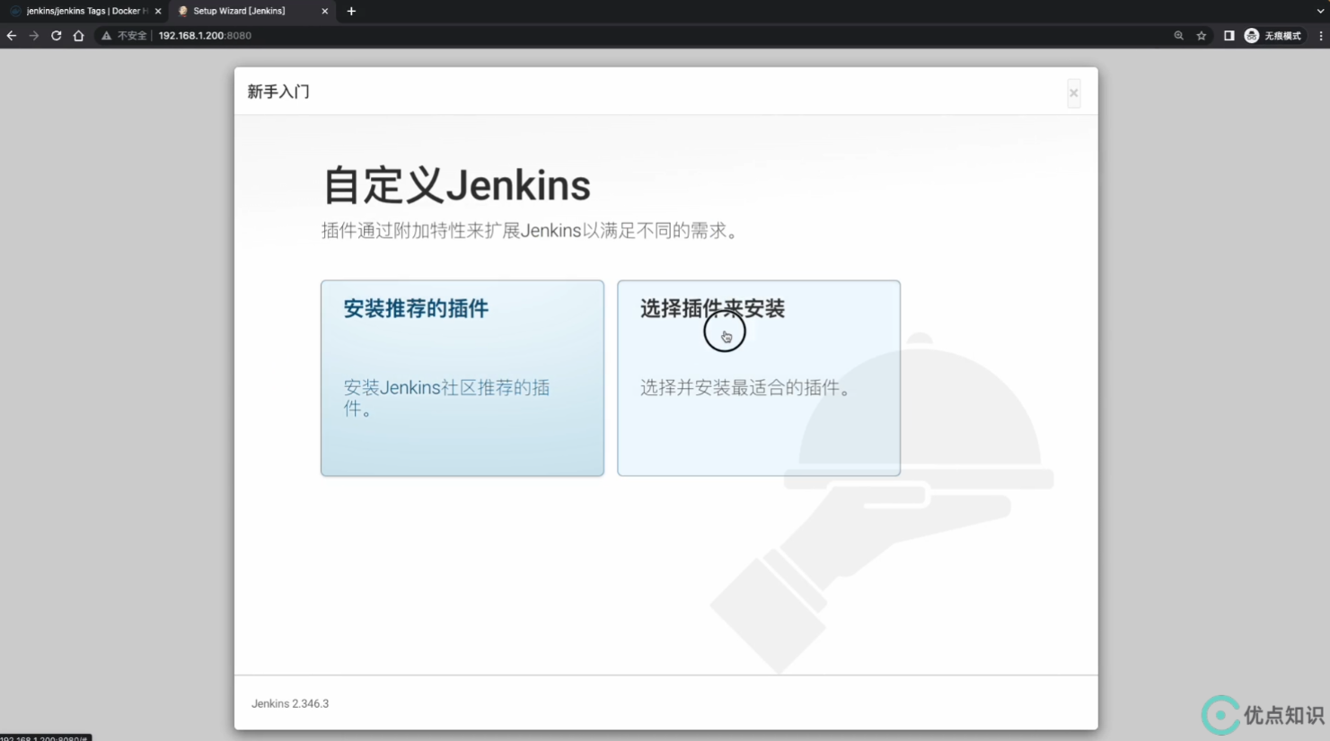The height and width of the screenshot is (741, 1330).
Task: Open the Chrome three-dot menu
Action: point(1320,36)
